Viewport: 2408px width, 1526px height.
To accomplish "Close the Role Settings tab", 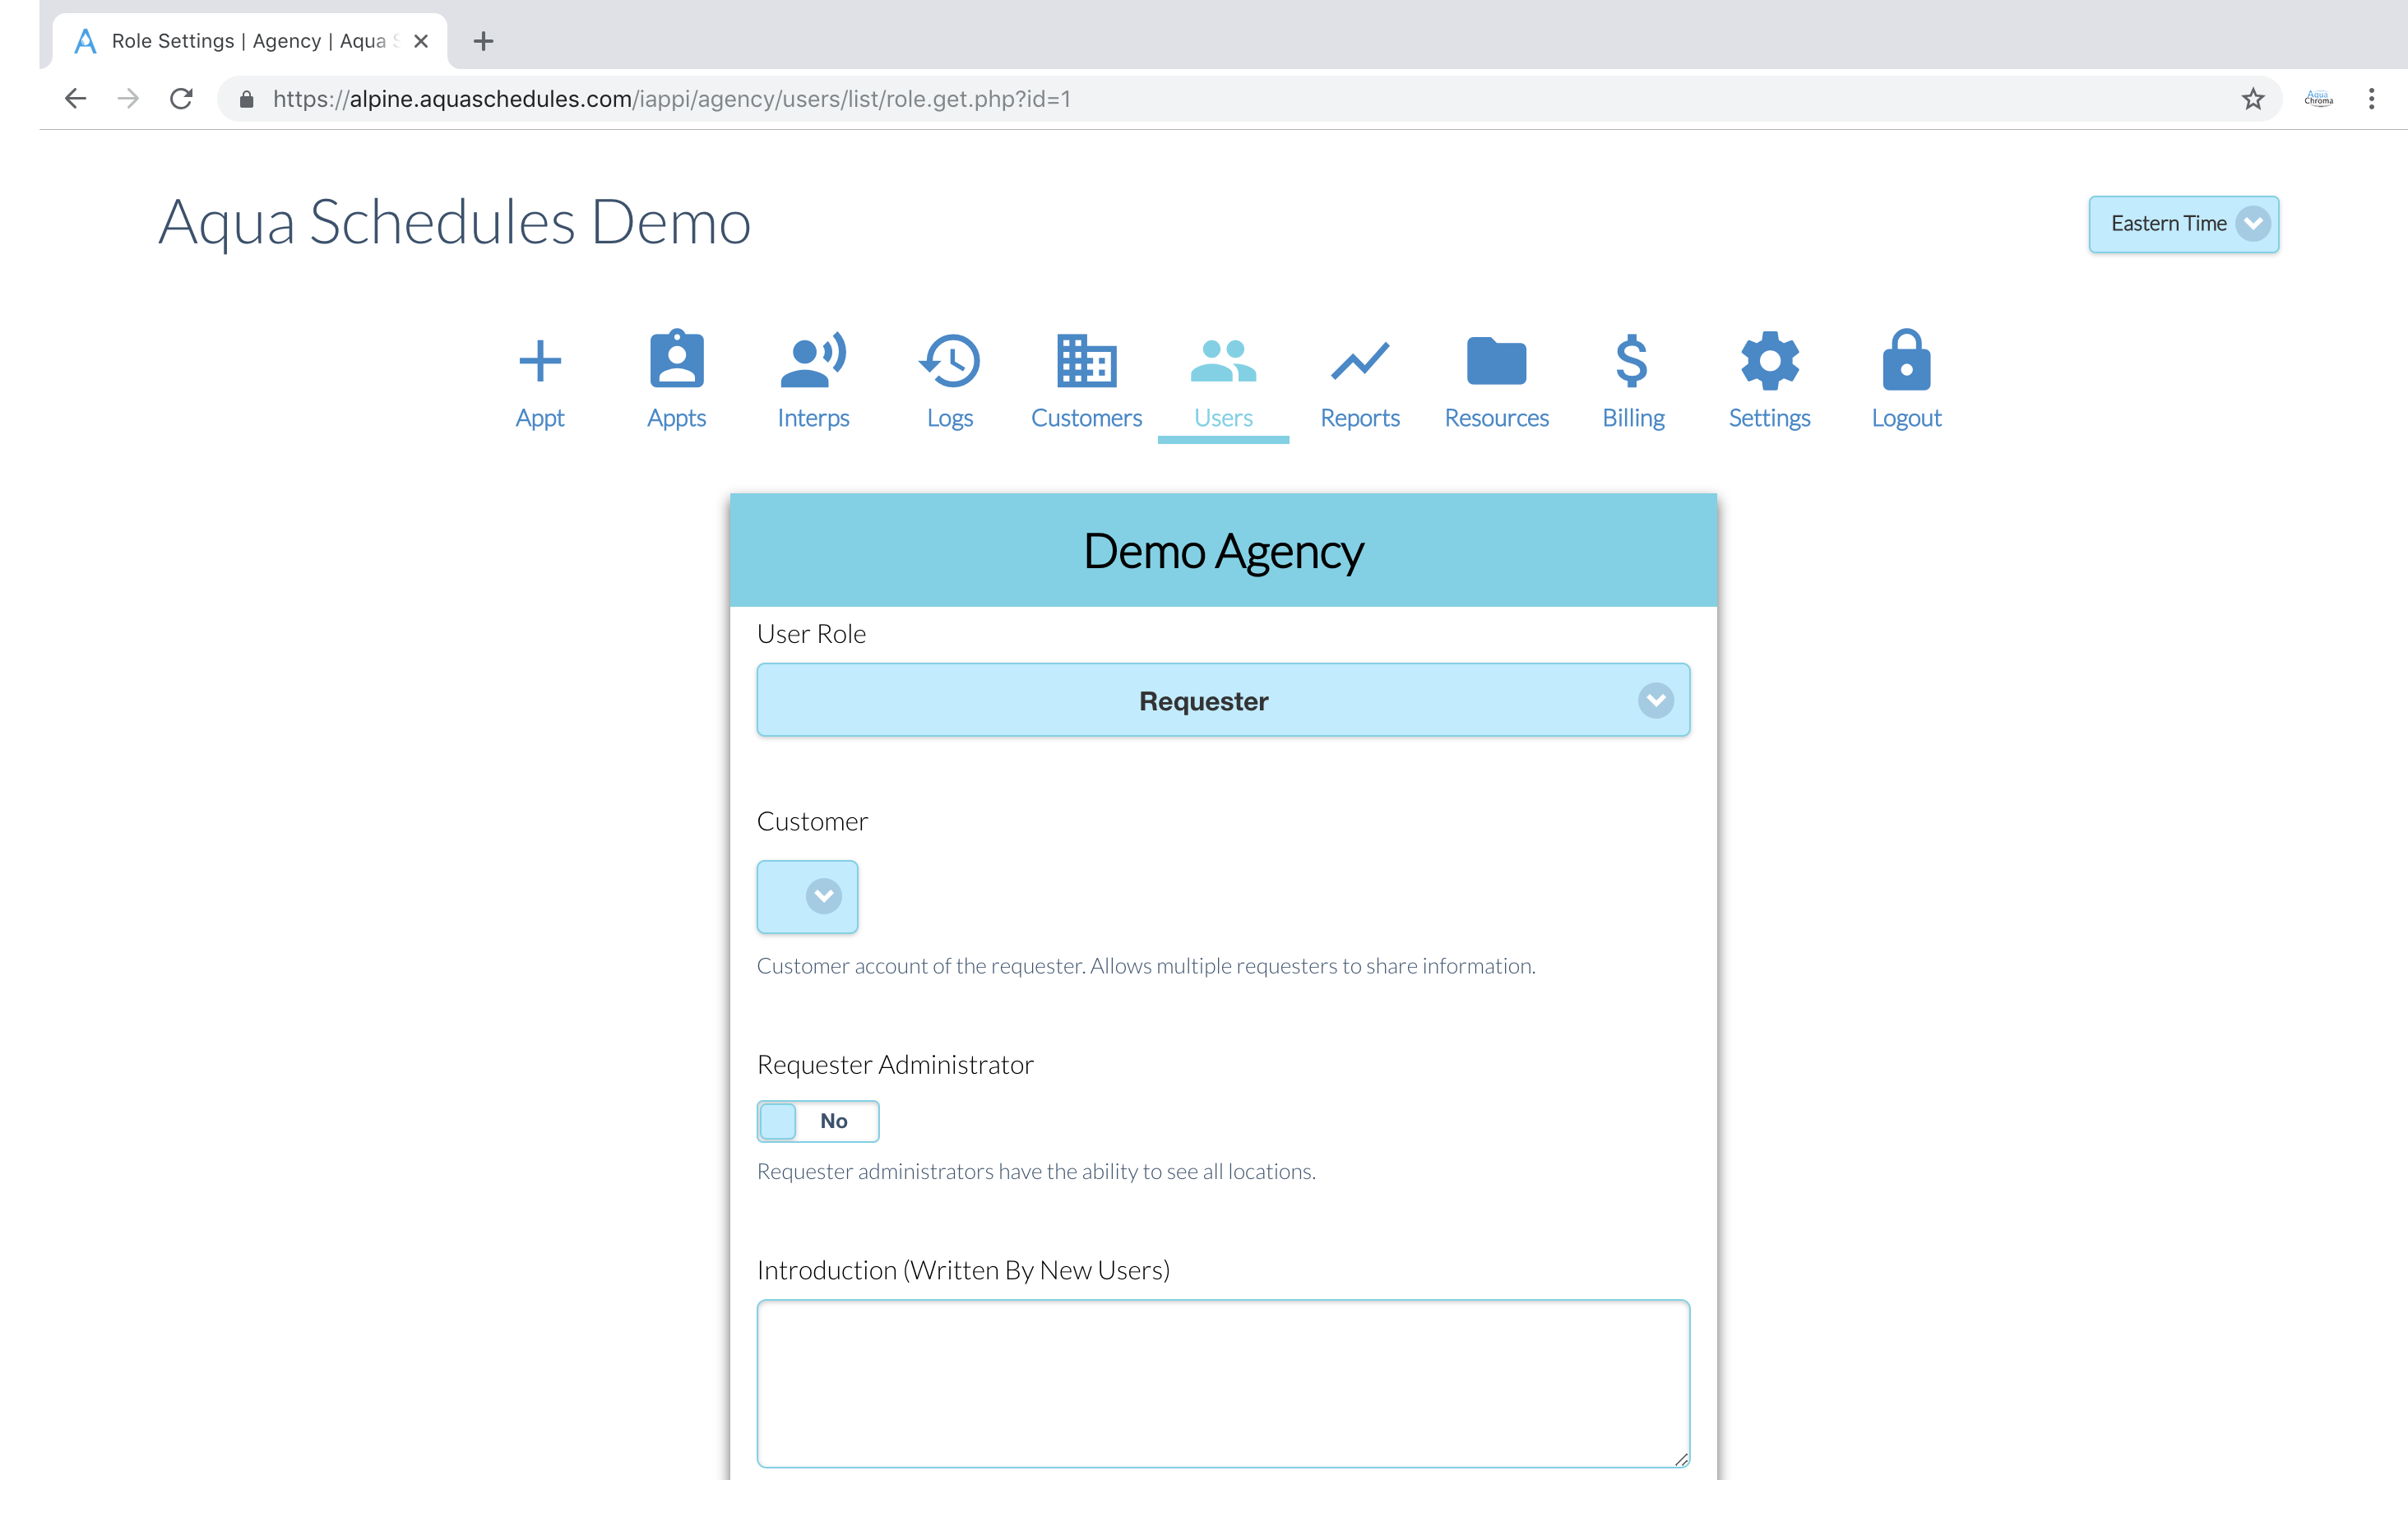I will pos(421,41).
